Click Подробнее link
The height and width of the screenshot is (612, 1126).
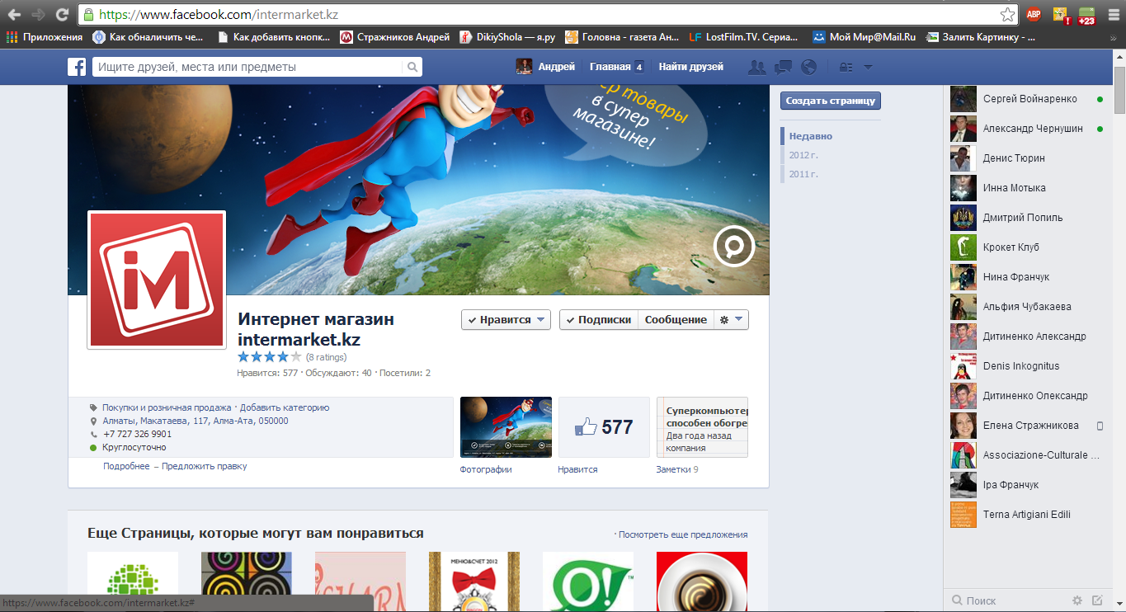126,466
